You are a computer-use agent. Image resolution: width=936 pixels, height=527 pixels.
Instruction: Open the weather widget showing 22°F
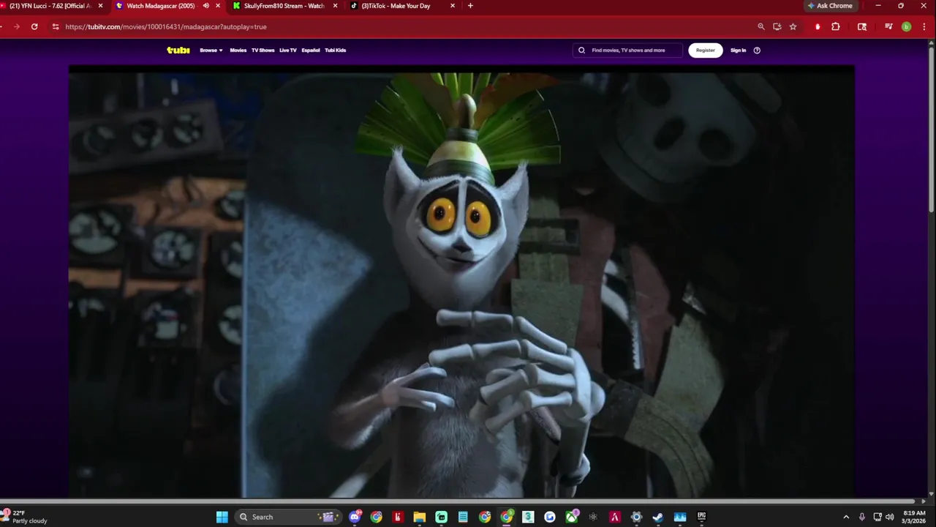click(x=26, y=517)
